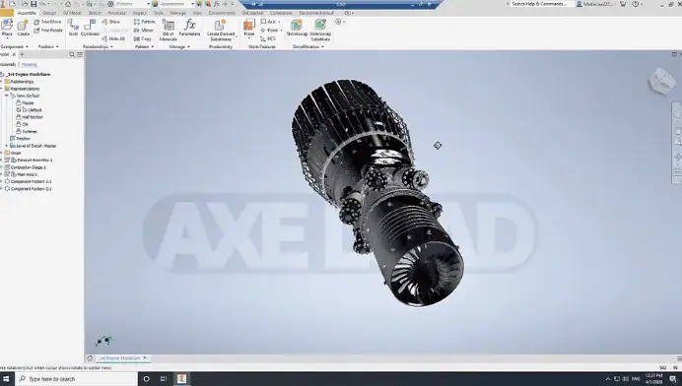Select the work Point tool

coord(270,31)
